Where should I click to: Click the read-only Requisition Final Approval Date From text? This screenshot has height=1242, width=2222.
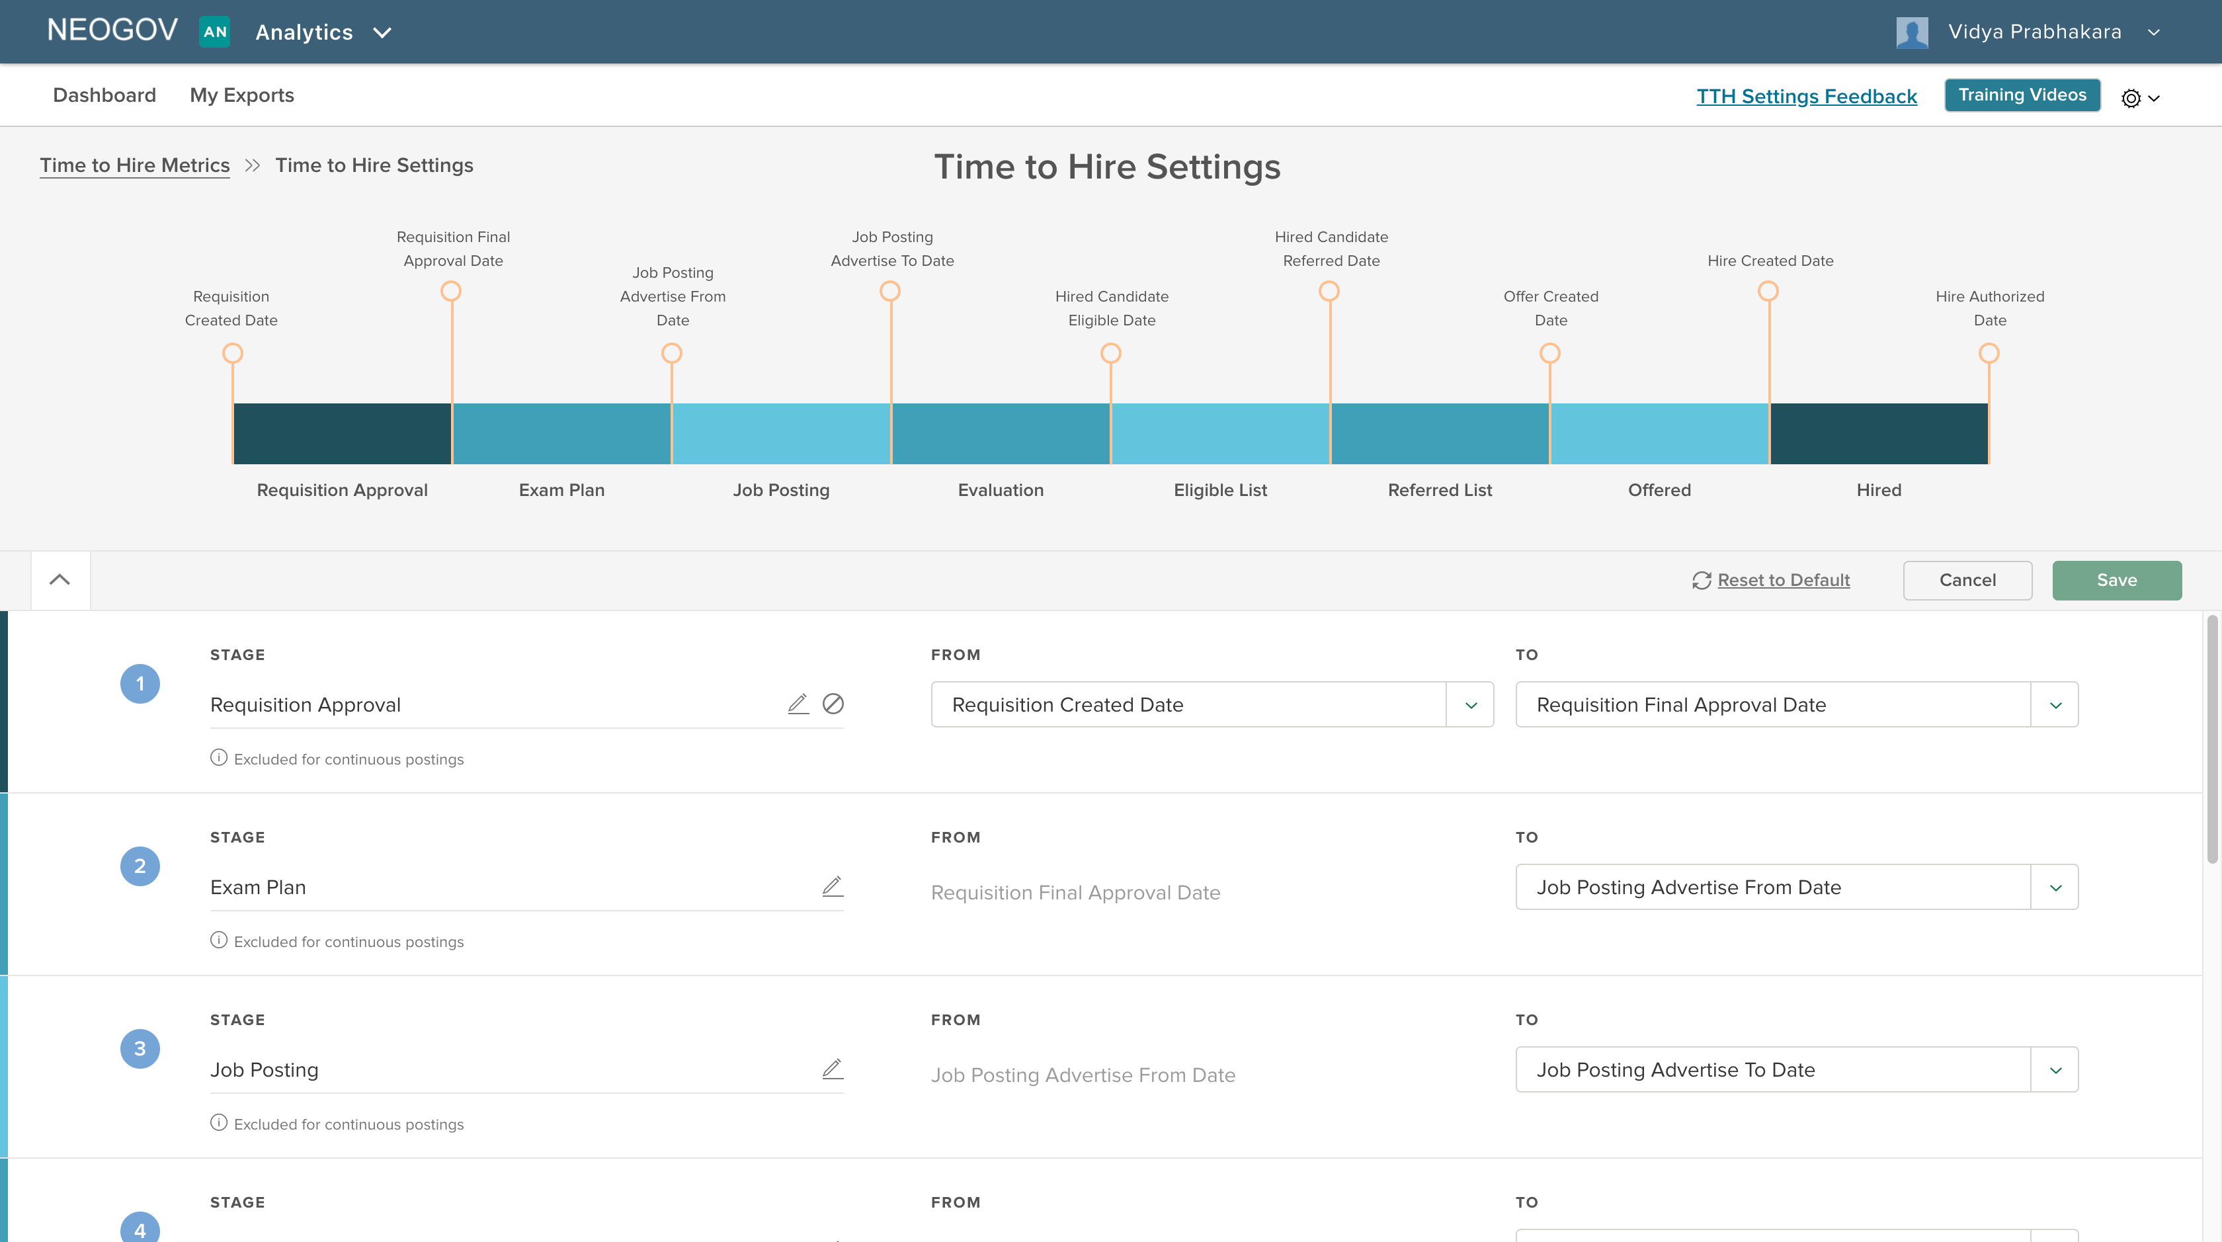point(1076,893)
